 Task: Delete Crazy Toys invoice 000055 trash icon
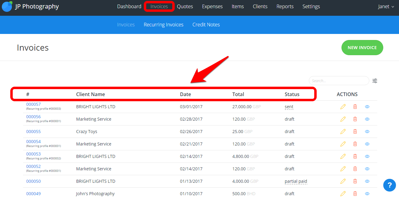[355, 132]
